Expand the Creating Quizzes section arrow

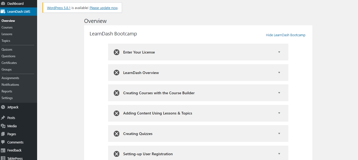click(x=279, y=133)
